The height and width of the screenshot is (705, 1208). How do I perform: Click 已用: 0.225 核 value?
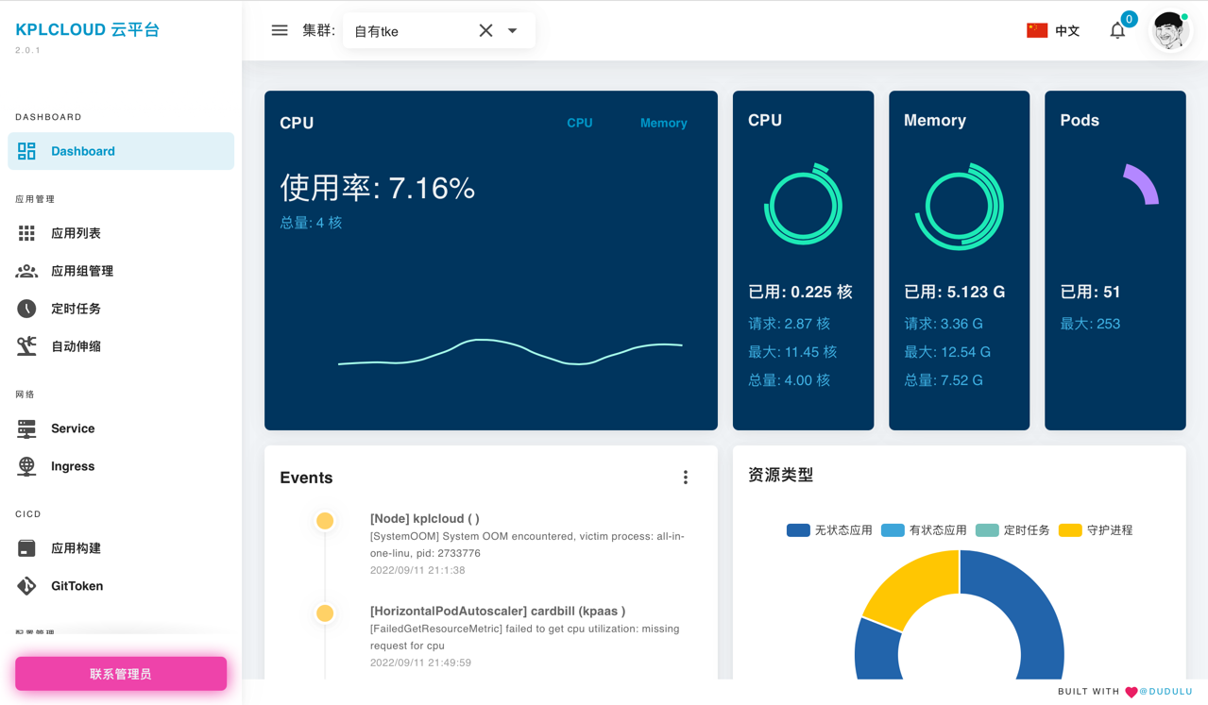pos(800,293)
